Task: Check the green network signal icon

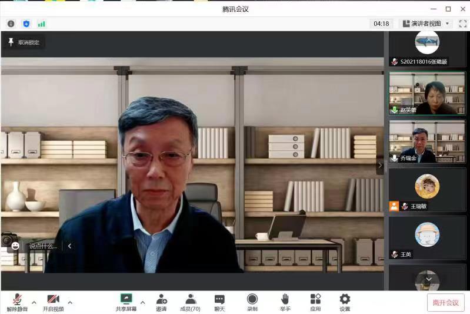Action: coord(41,24)
